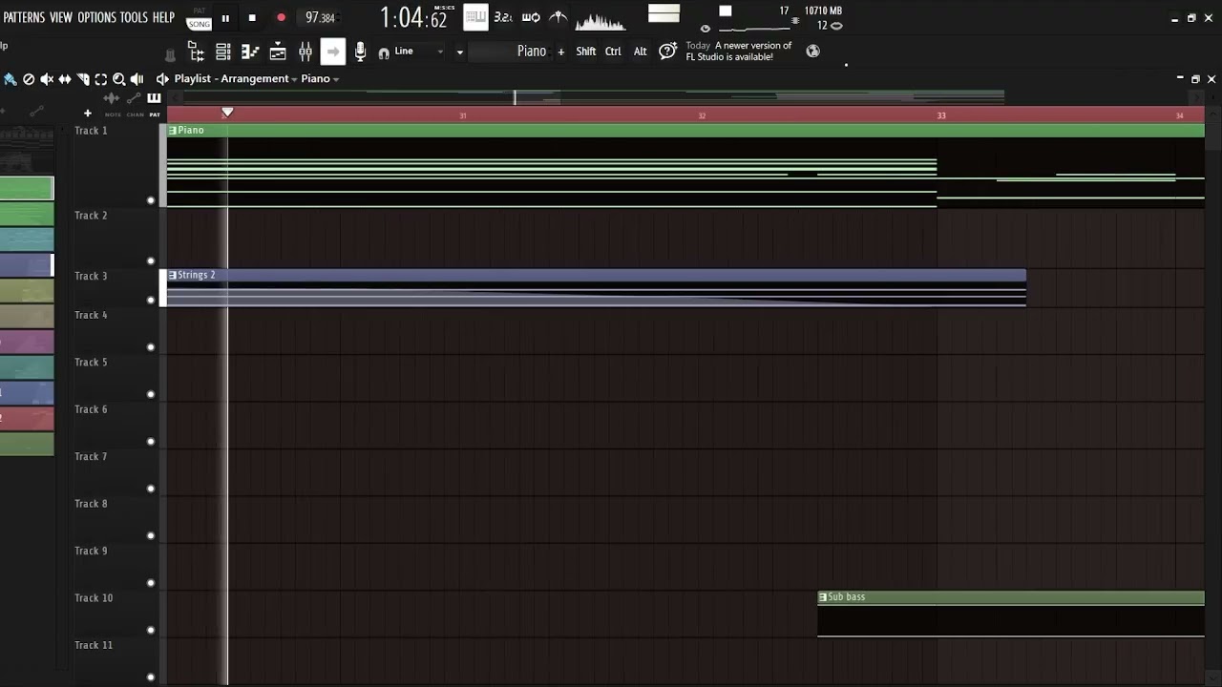
Task: Switch the PAT/SONG mode toggle
Action: (200, 18)
